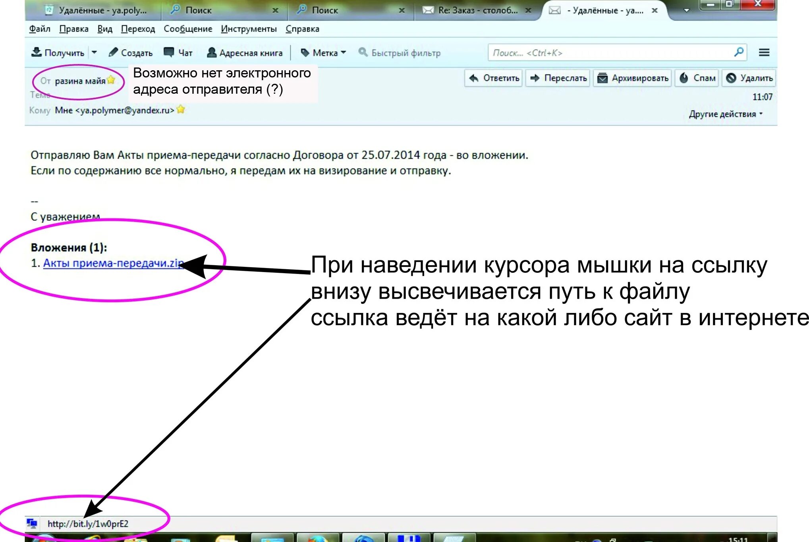
Task: Click status bar URL http://bit.ly/1w0prE2
Action: [88, 524]
